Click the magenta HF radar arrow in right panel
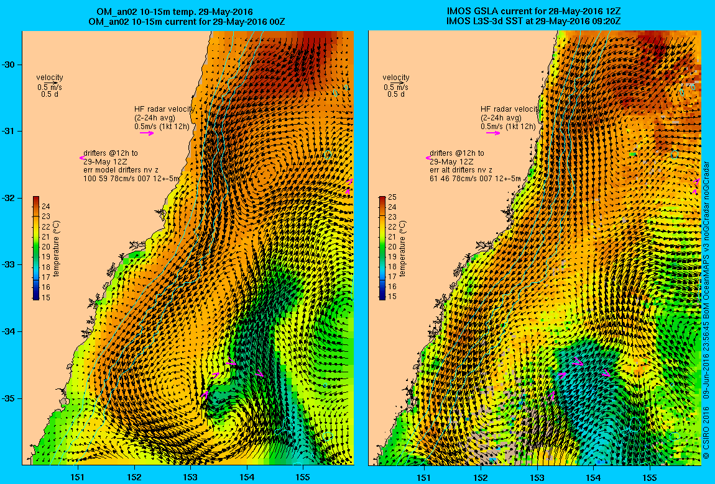 tap(493, 133)
